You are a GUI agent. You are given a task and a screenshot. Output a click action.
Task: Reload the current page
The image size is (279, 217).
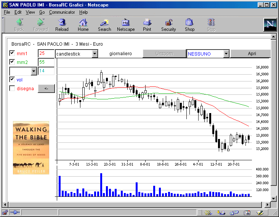62,25
